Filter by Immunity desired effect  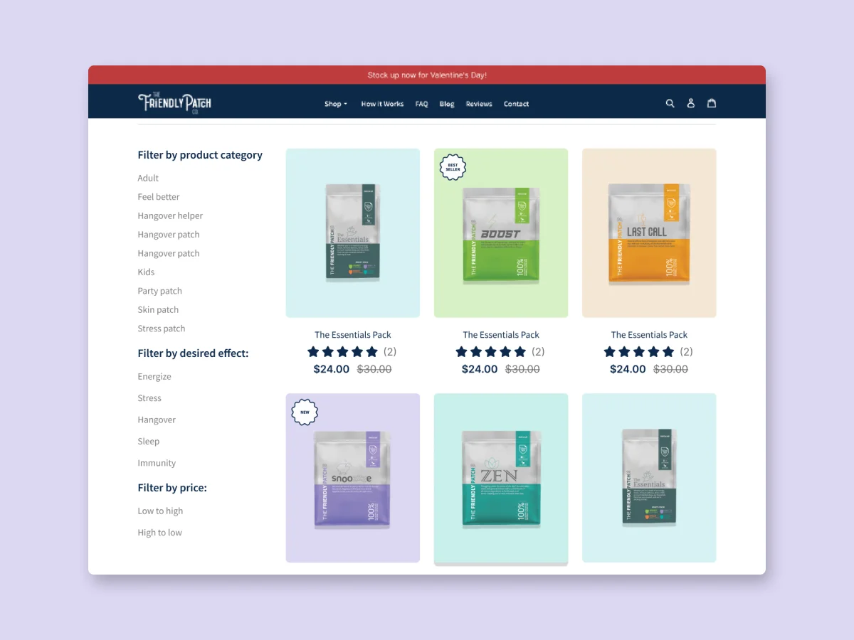[x=157, y=463]
